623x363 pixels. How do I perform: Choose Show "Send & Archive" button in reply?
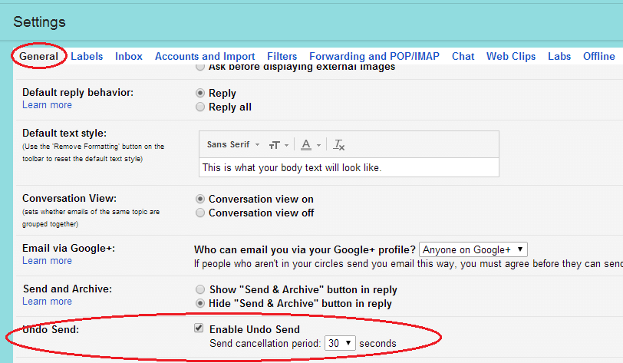[201, 289]
